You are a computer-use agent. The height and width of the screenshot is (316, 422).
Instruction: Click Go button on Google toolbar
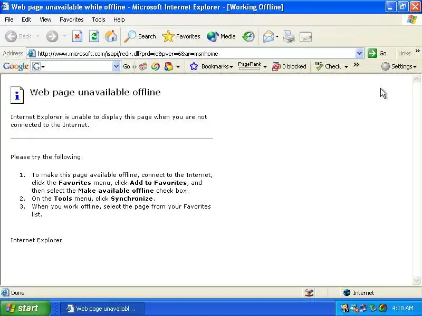point(127,66)
